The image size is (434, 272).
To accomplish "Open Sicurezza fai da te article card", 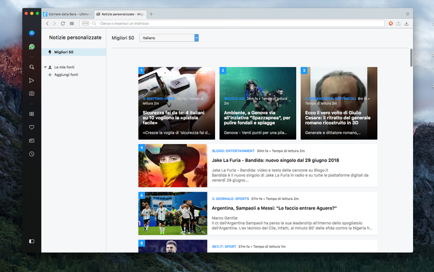I will pos(177,103).
